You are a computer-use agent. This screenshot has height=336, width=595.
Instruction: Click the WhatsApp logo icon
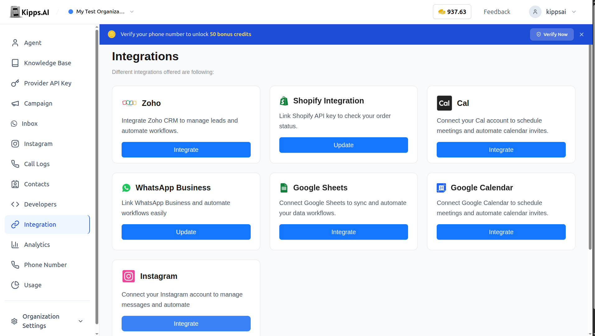click(126, 188)
